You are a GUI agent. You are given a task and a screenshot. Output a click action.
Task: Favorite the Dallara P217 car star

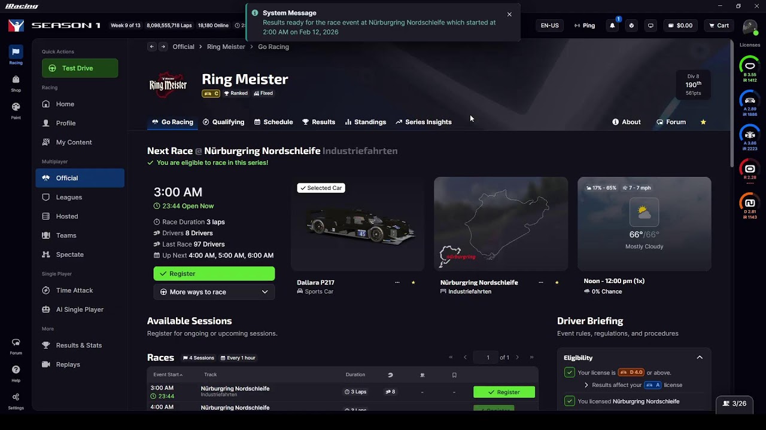pos(413,282)
